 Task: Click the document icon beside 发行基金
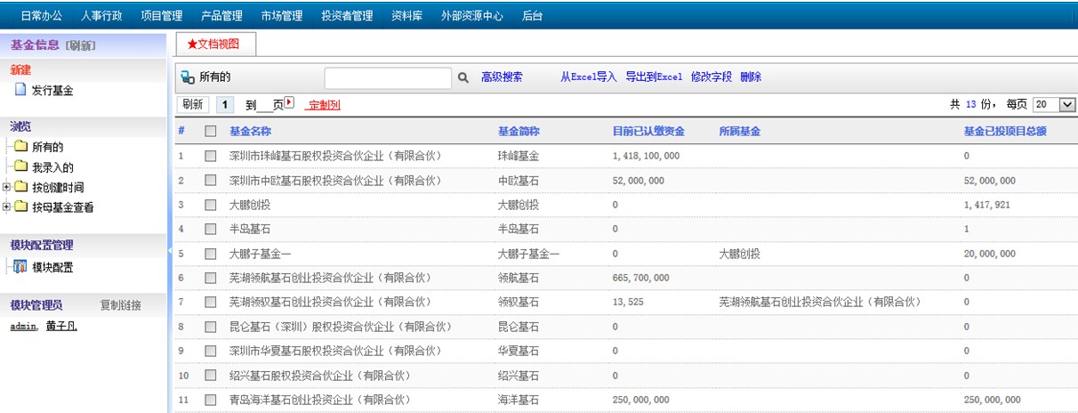(20, 90)
